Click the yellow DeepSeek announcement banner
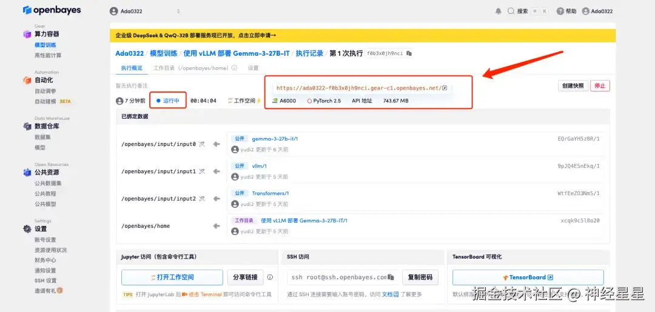 click(363, 36)
